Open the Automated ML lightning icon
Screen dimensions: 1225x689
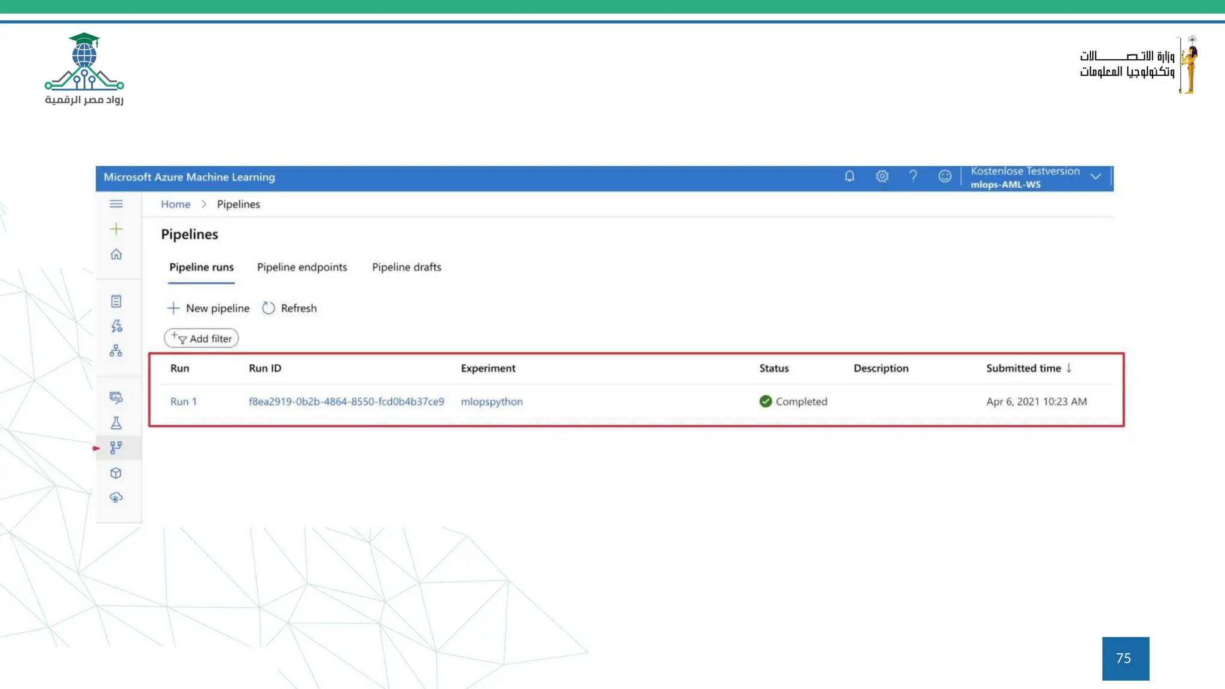coord(116,326)
